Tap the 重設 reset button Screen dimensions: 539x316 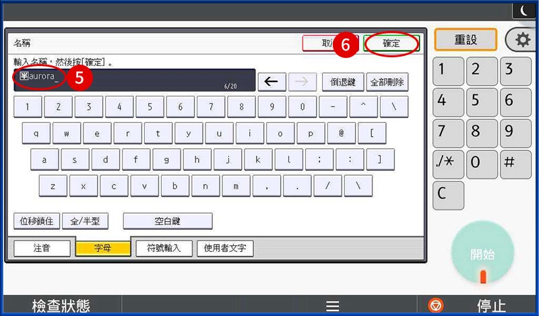[466, 40]
